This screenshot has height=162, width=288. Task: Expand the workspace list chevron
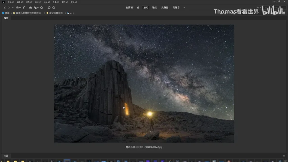[185, 8]
